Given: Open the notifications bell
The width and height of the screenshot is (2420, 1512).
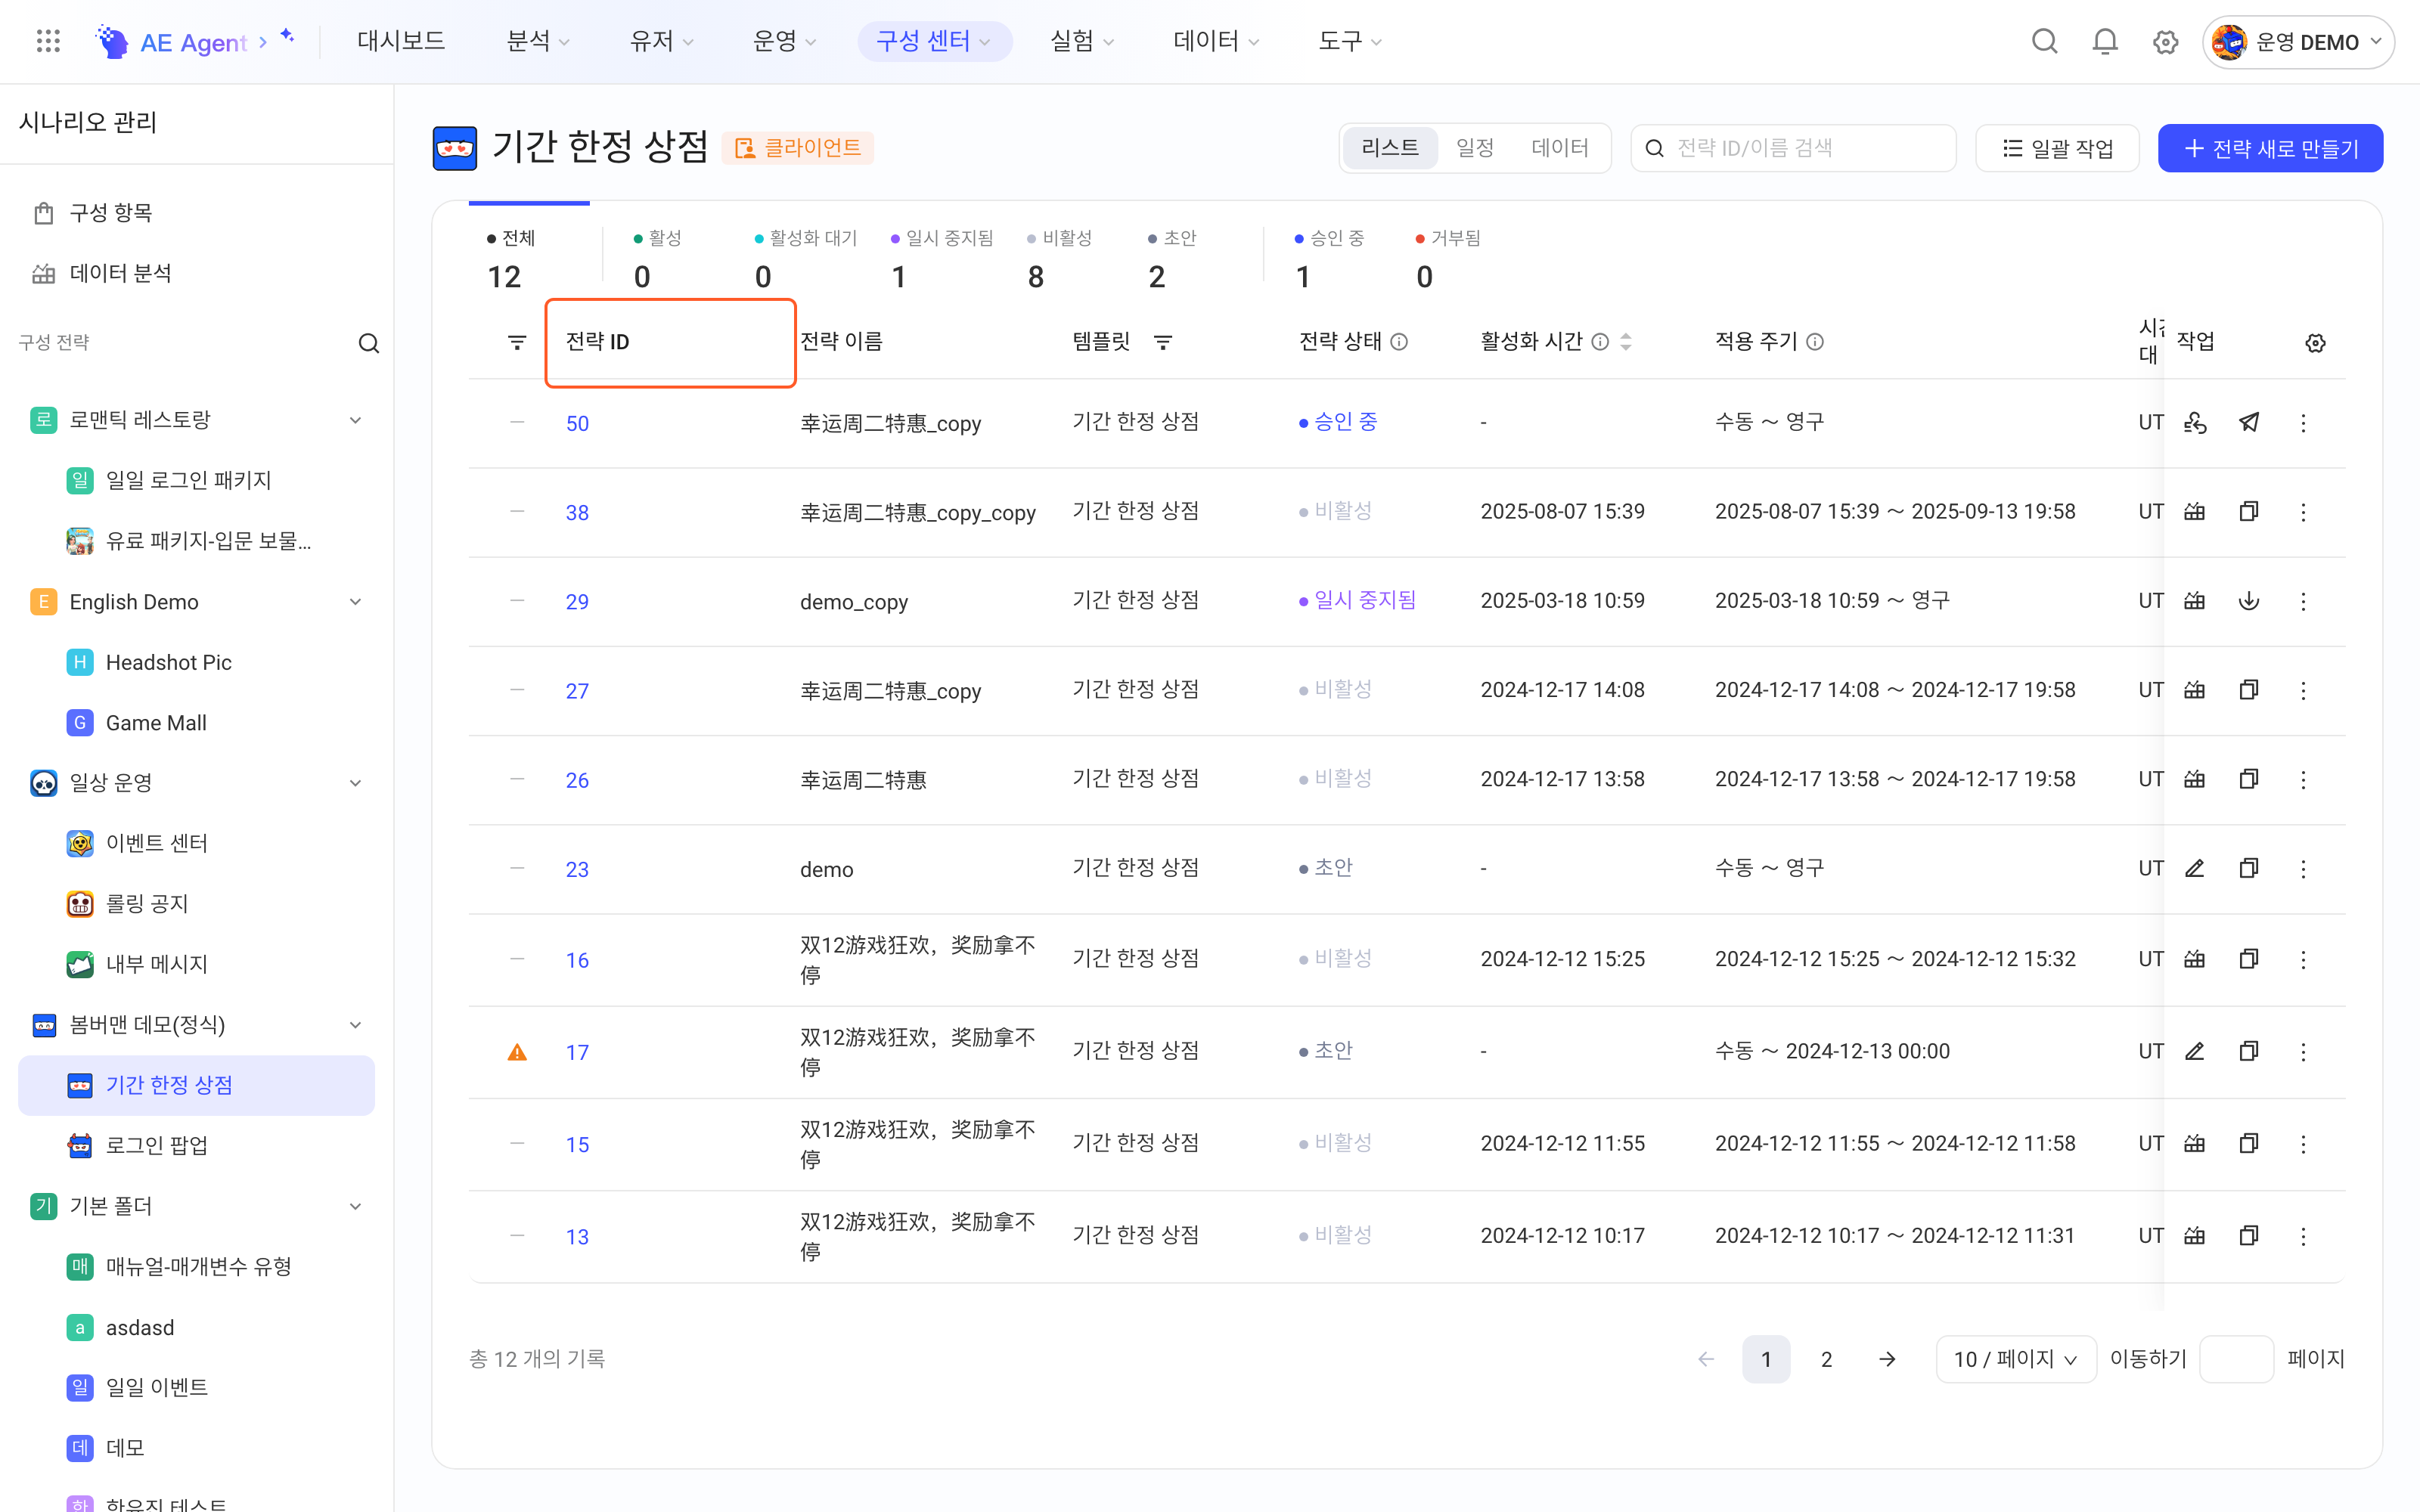Looking at the screenshot, I should click(x=2105, y=41).
